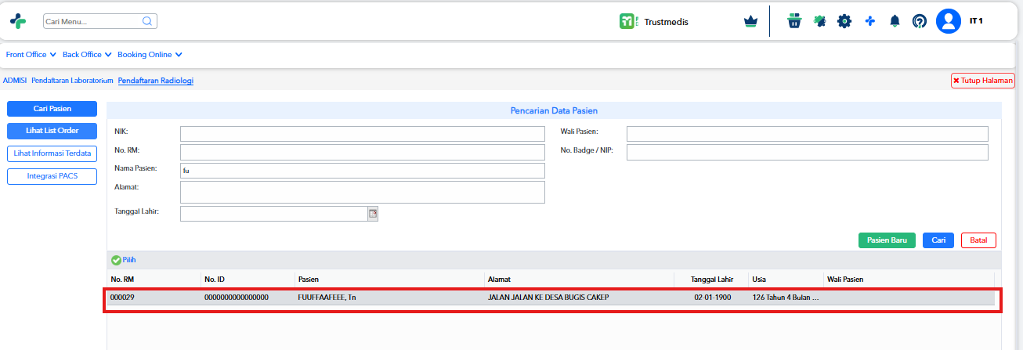The image size is (1023, 350).
Task: Click the Usia column header
Action: point(786,280)
